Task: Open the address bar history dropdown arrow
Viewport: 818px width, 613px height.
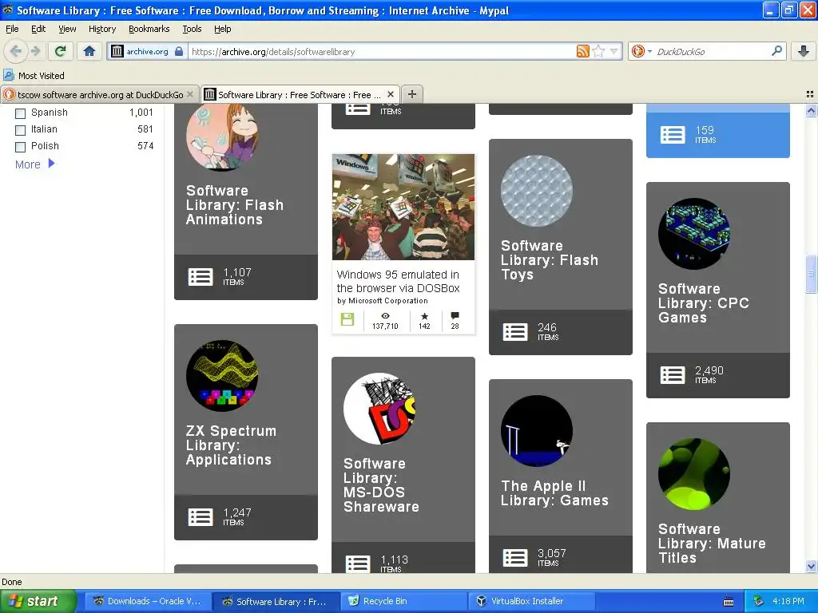Action: tap(614, 51)
